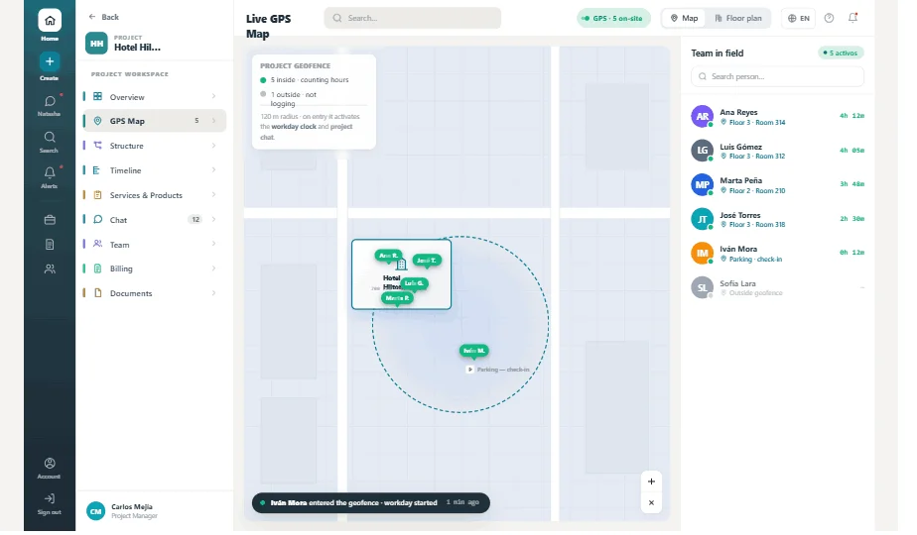This screenshot has height=535, width=917.
Task: Toggle the GPS 5 on-site status pill
Action: point(613,18)
